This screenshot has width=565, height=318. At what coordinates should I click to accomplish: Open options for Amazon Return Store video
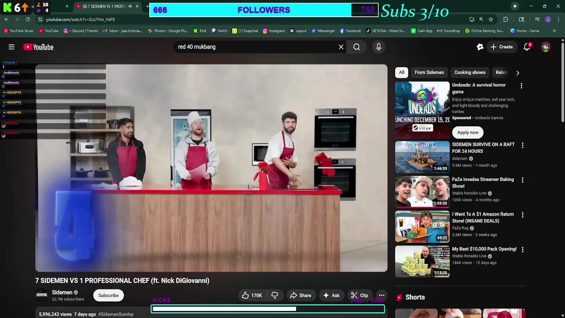[523, 215]
